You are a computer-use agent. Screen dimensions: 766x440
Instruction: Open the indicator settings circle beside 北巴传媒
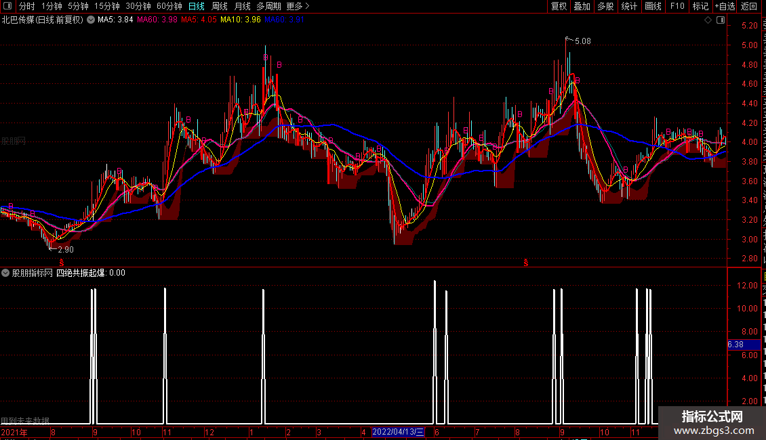click(x=91, y=20)
